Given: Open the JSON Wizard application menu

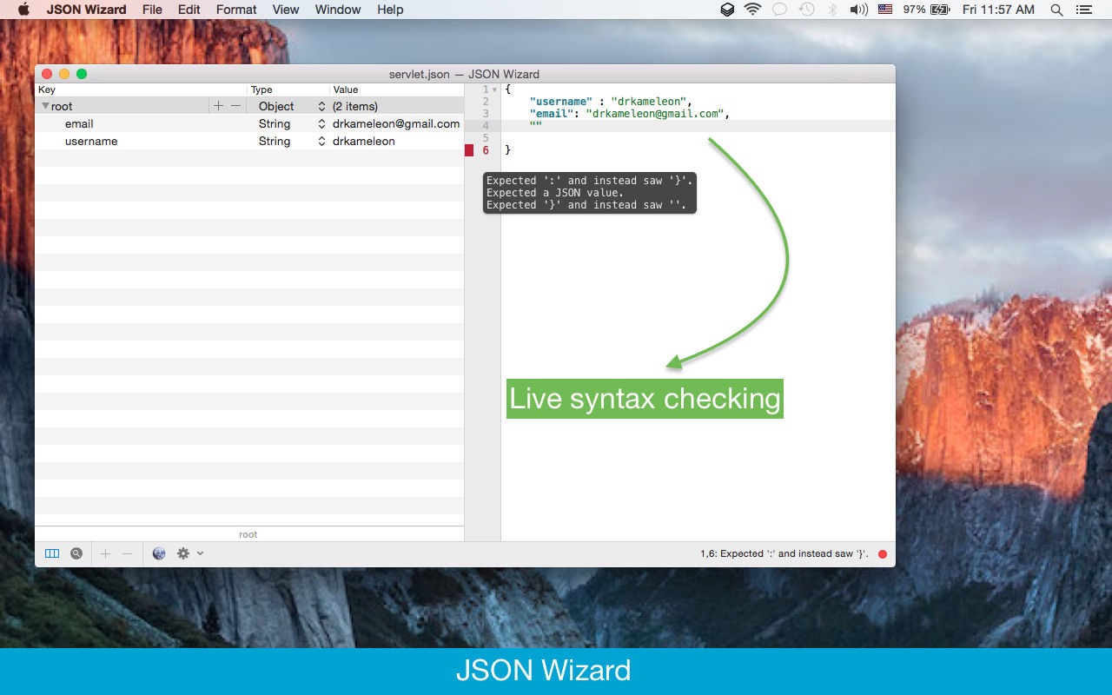Looking at the screenshot, I should coord(86,10).
